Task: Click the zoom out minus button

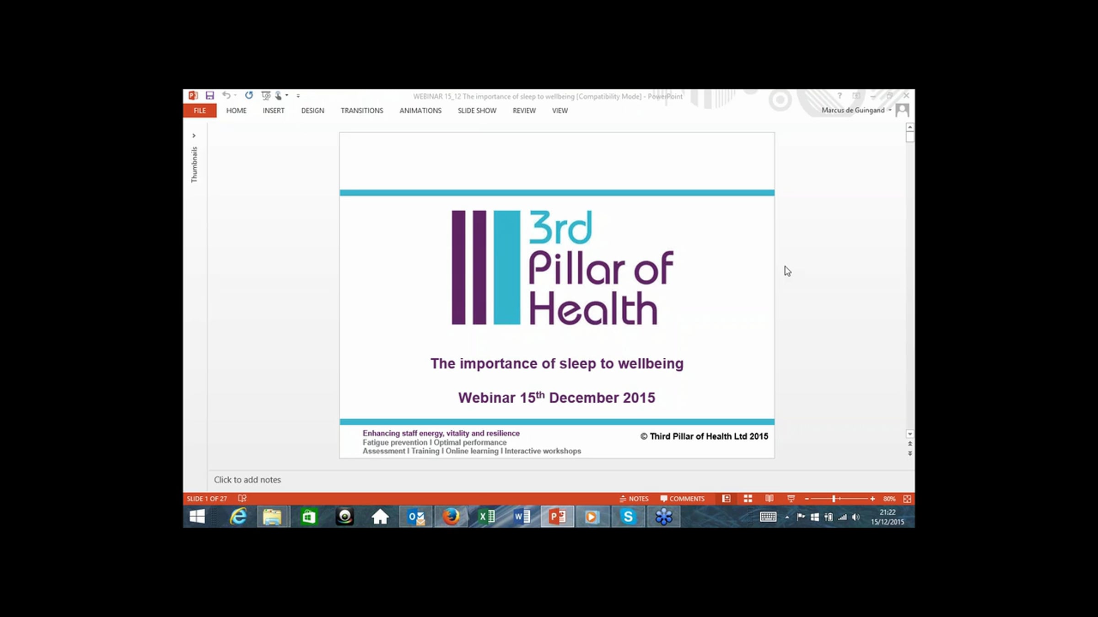Action: (807, 499)
